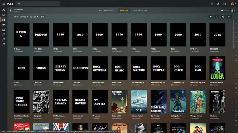238x133 pixels.
Task: Open the Vintage Horror collection poster
Action: [198, 102]
